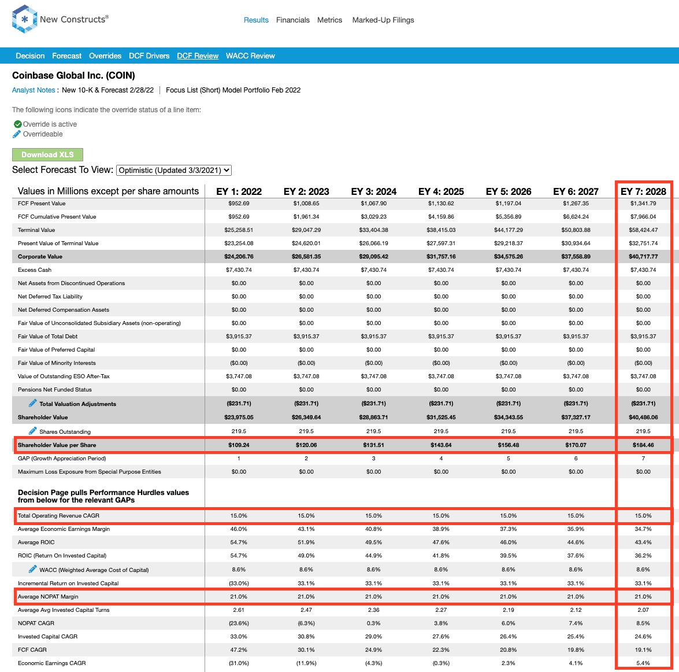This screenshot has width=679, height=672.
Task: Click the Total Operating Revenue CAGR label
Action: coord(58,516)
